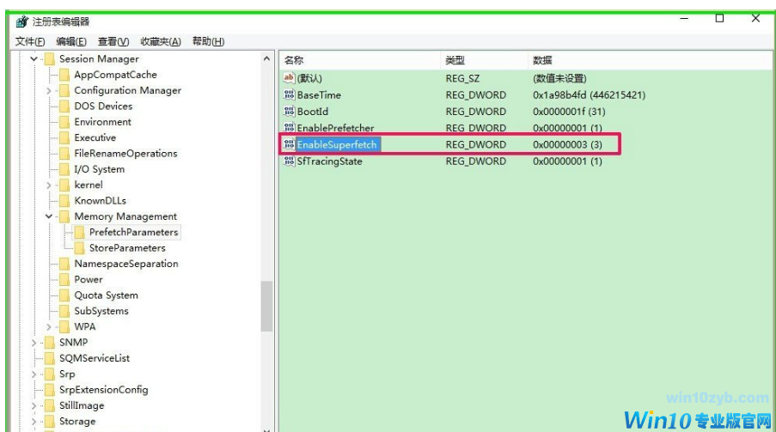
Task: Click the Memory Management folder icon
Action: point(64,216)
